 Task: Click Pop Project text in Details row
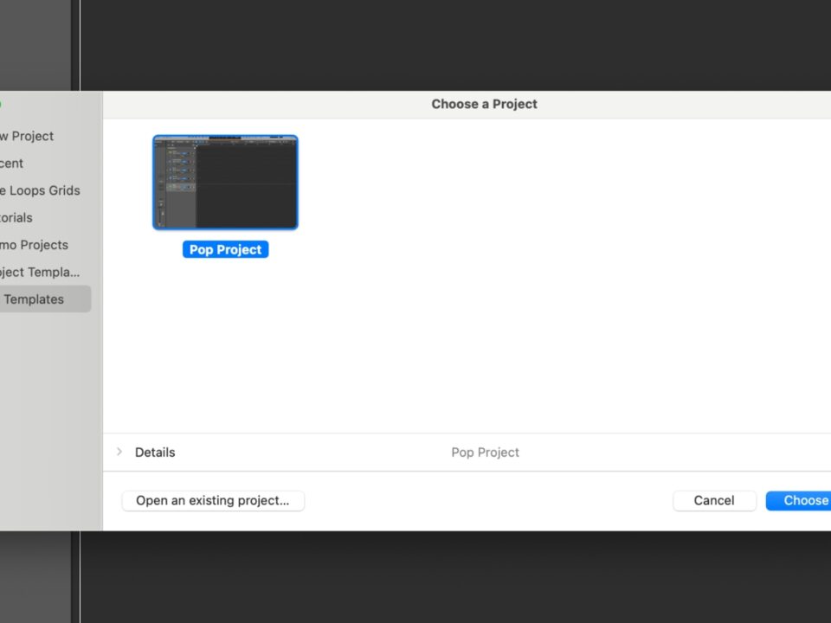[x=485, y=453]
